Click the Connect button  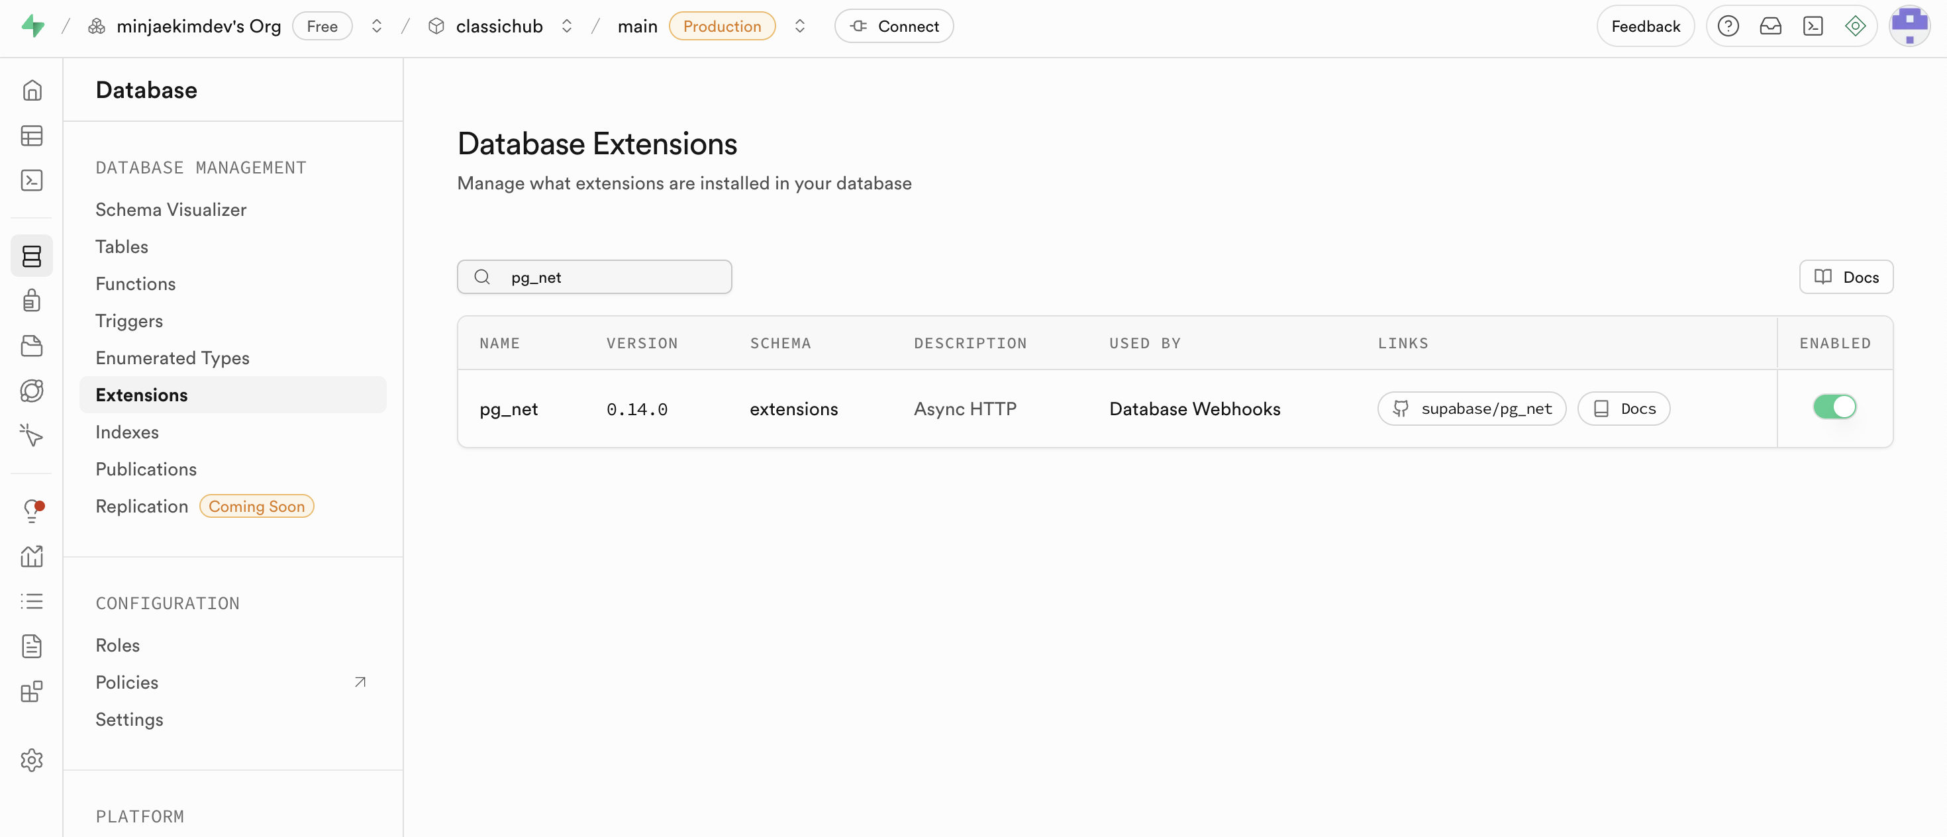pos(893,26)
